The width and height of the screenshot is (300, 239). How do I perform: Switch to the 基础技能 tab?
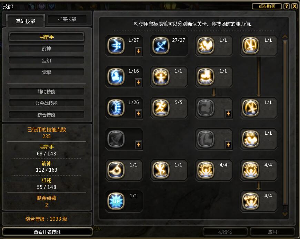pos(26,21)
